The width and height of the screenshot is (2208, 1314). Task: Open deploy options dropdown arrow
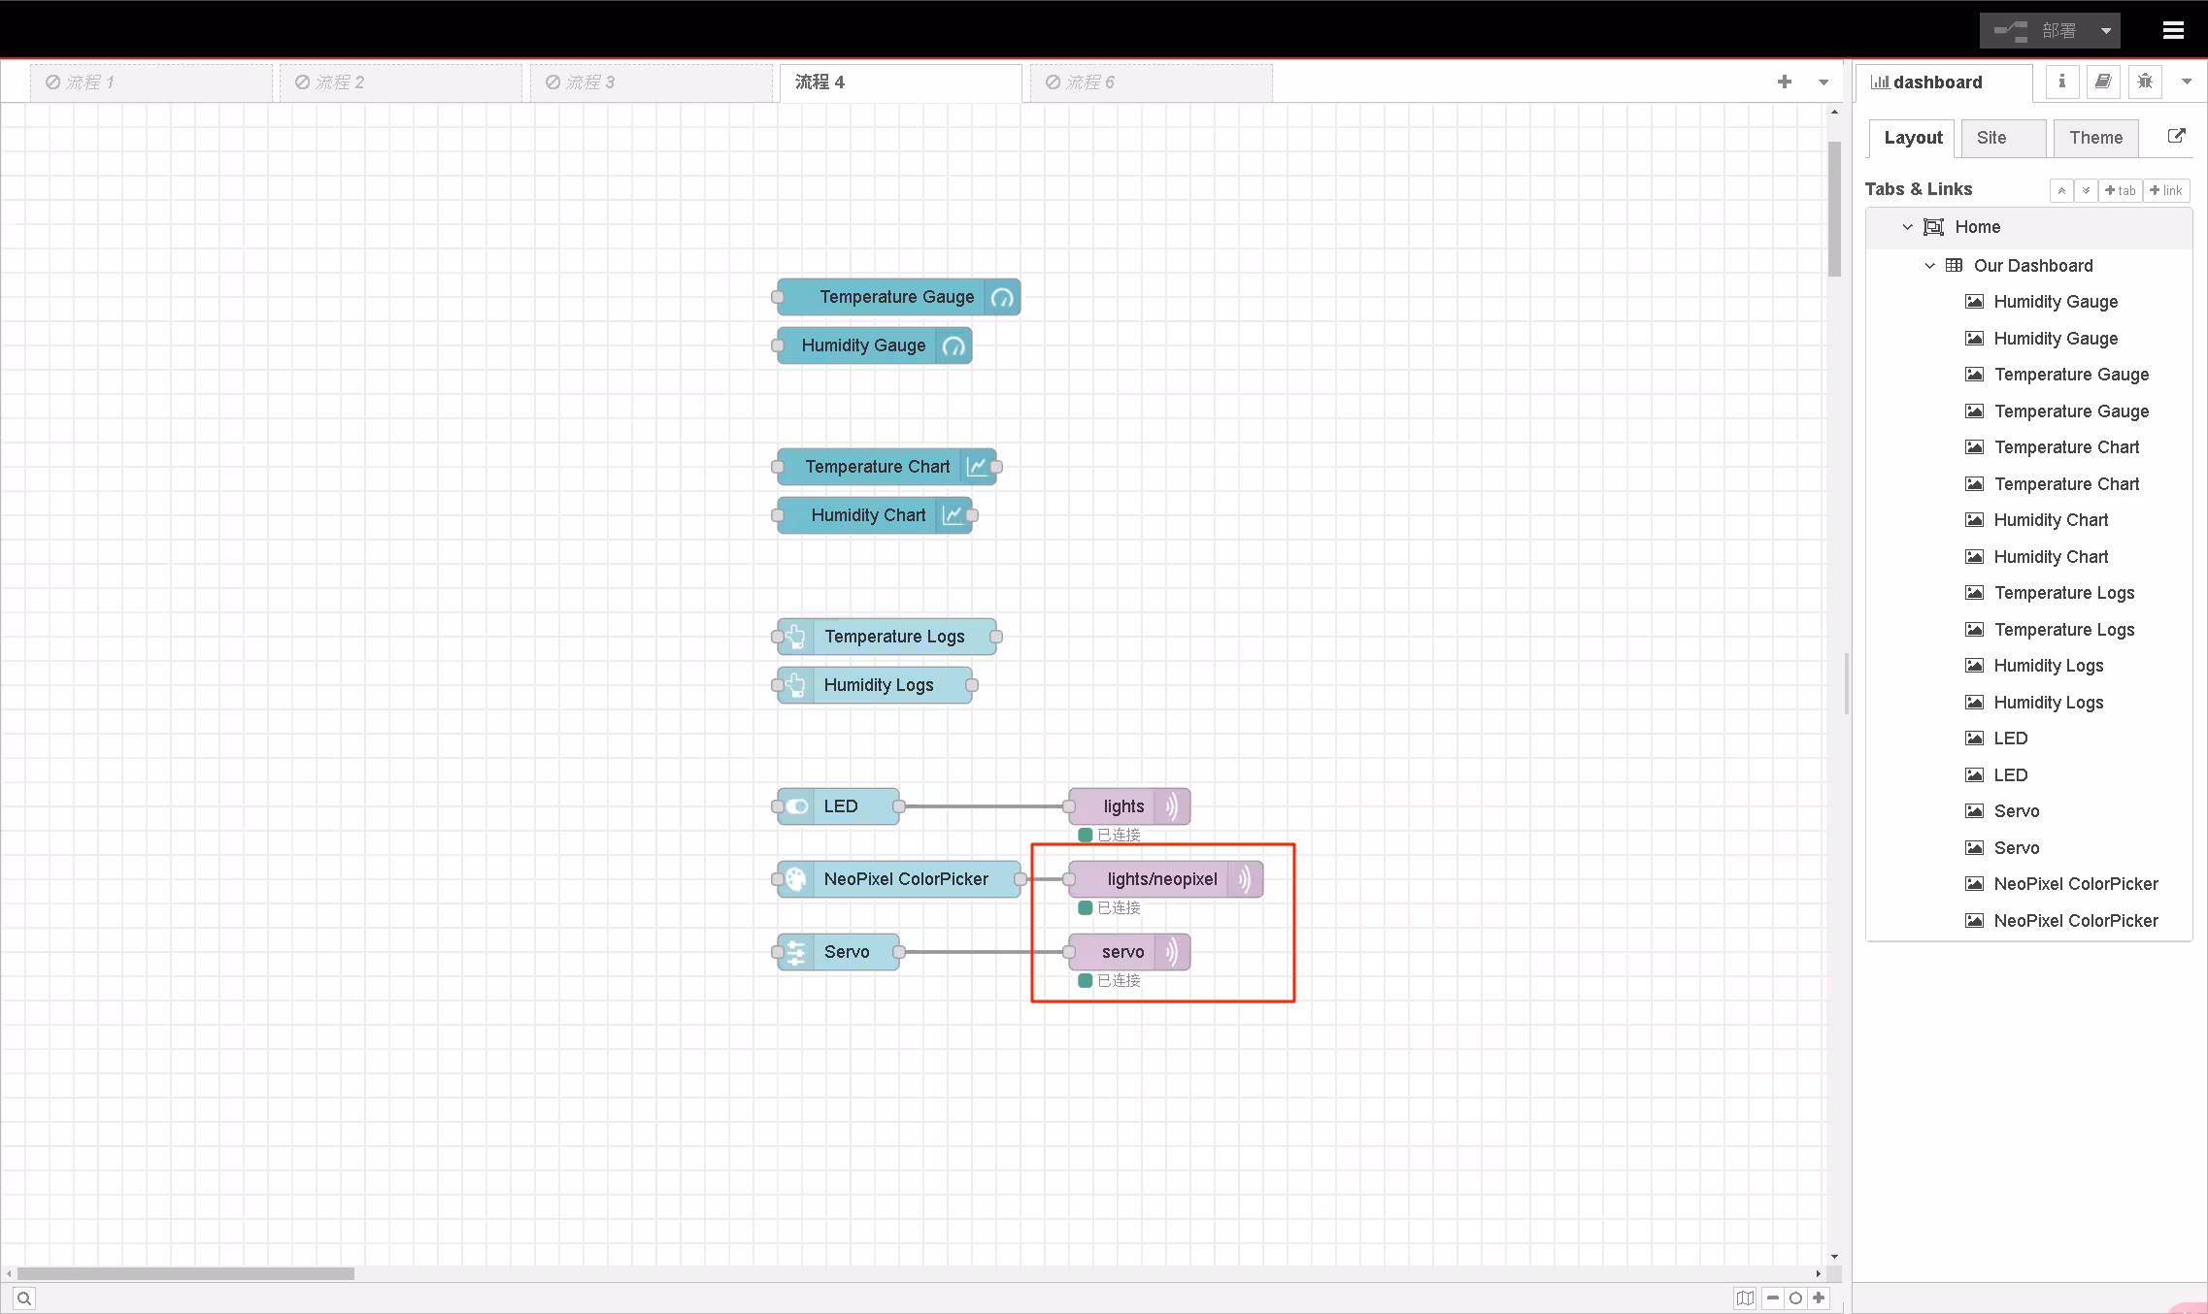(x=2105, y=31)
